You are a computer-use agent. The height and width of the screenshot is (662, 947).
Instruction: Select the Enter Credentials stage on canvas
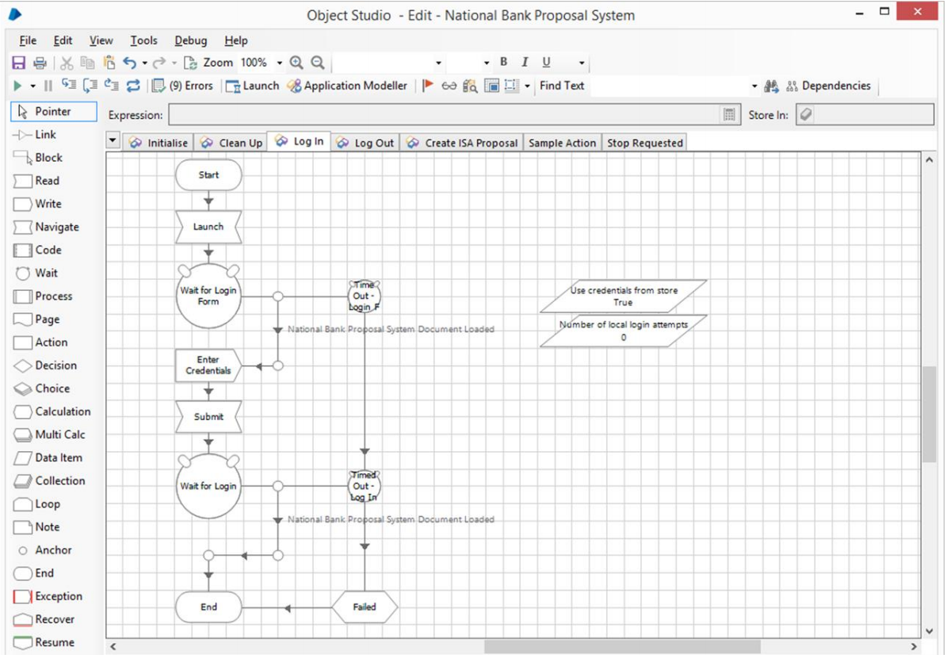click(x=208, y=365)
